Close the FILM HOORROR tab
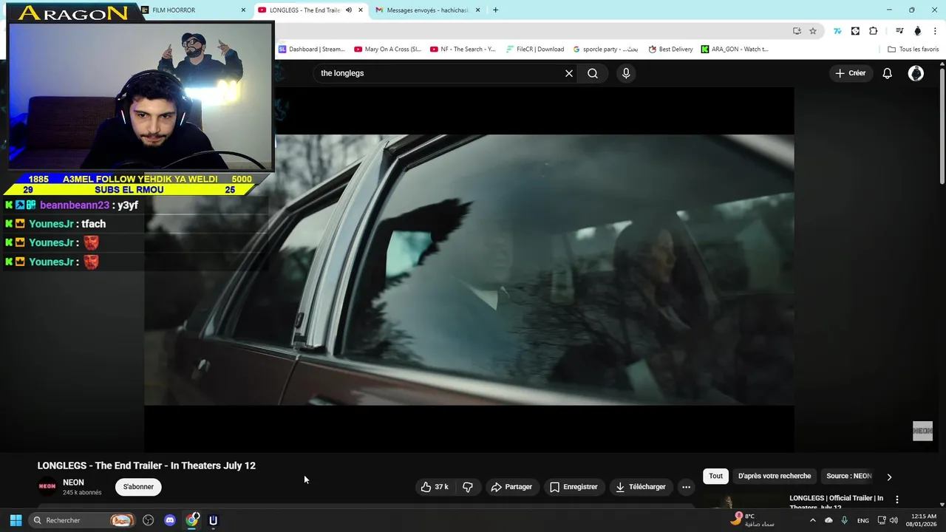This screenshot has height=532, width=946. [x=243, y=10]
